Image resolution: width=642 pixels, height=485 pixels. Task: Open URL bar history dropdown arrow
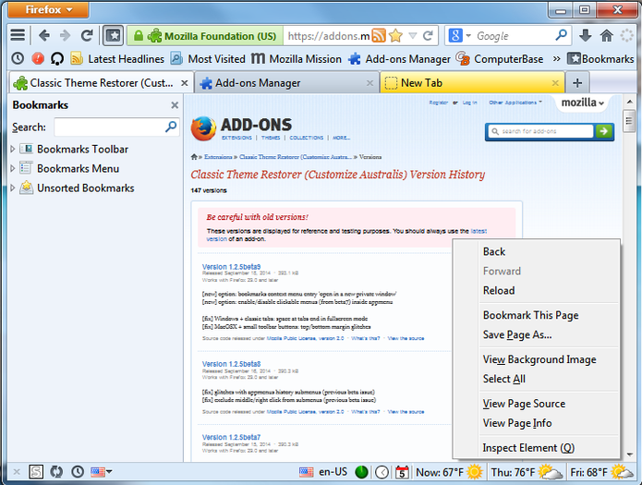pos(413,36)
